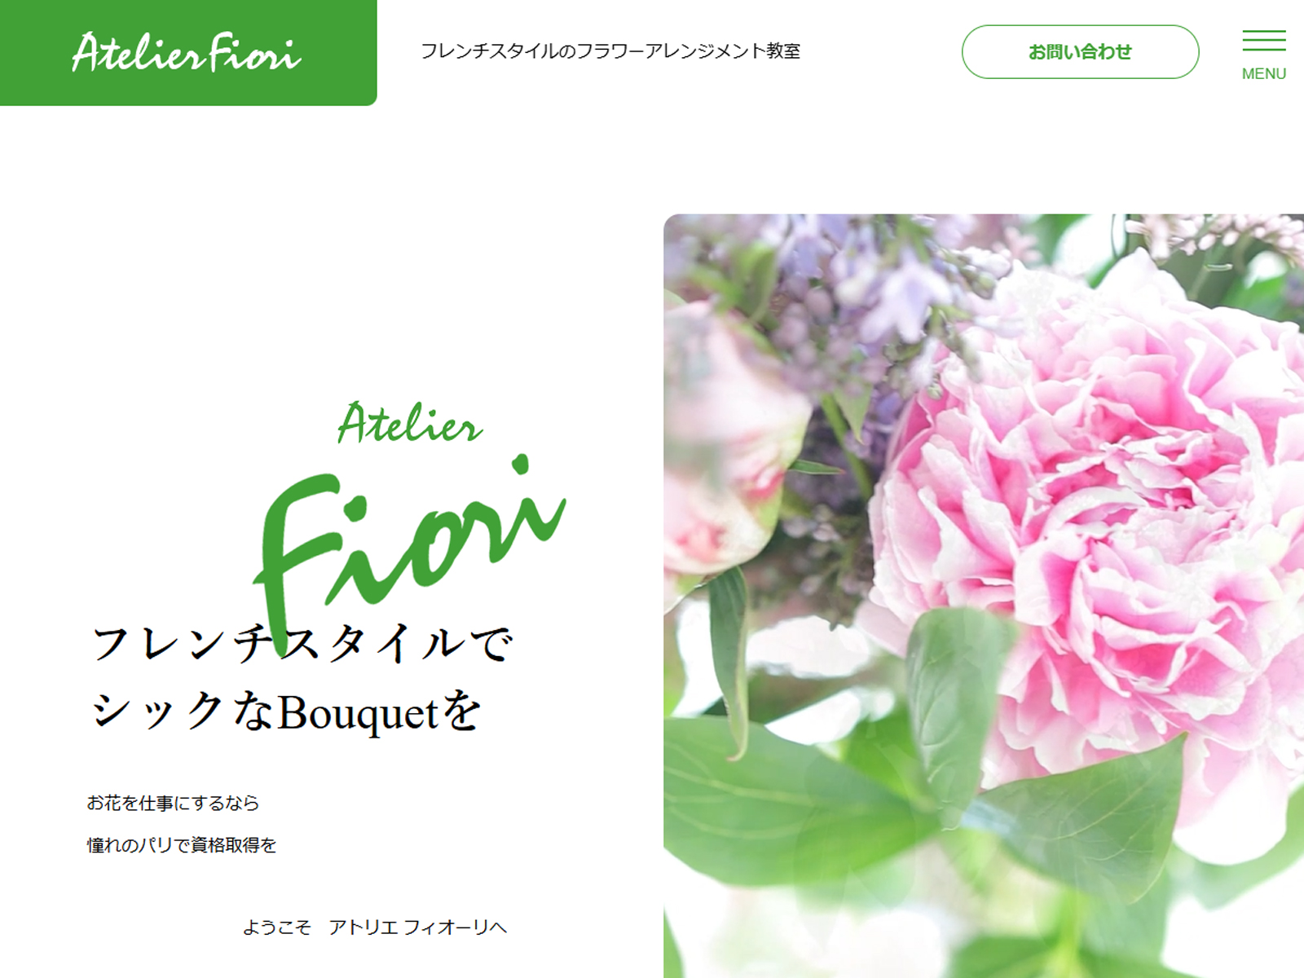Select the MENU text label
Image resolution: width=1304 pixels, height=978 pixels.
point(1263,73)
